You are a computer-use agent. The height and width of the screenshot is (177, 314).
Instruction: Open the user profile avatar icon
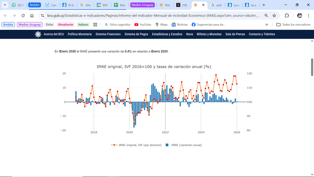299,16
